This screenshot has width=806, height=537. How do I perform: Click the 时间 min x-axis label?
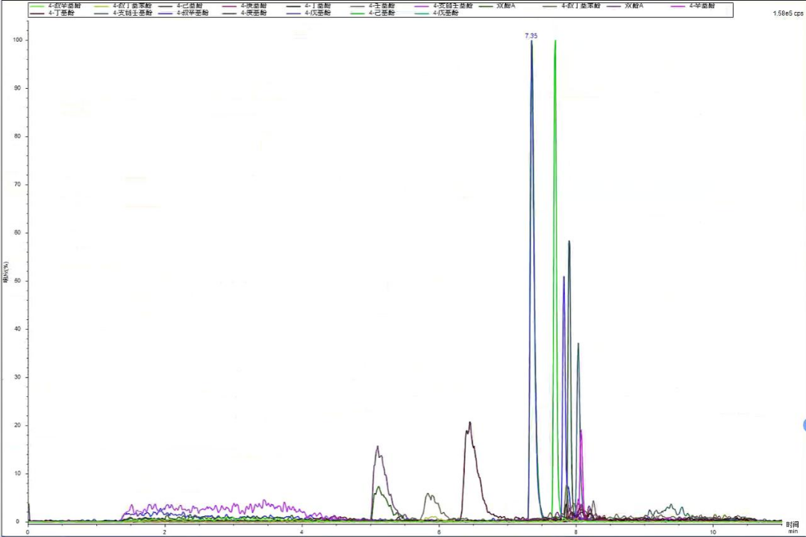point(792,527)
